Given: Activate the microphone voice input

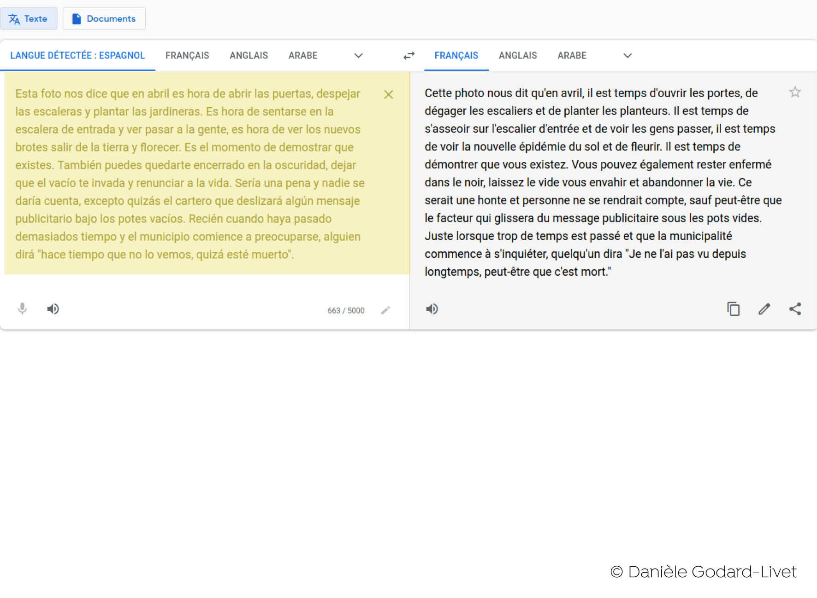Looking at the screenshot, I should [22, 309].
